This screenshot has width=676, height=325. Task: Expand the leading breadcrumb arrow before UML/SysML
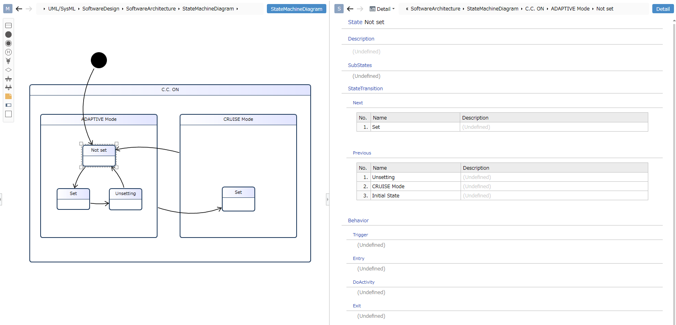click(44, 9)
